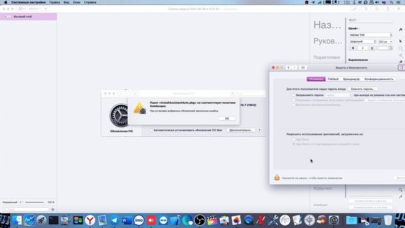Image resolution: width=405 pixels, height=228 pixels.
Task: Open Telegram from the dock
Action: click(x=114, y=220)
